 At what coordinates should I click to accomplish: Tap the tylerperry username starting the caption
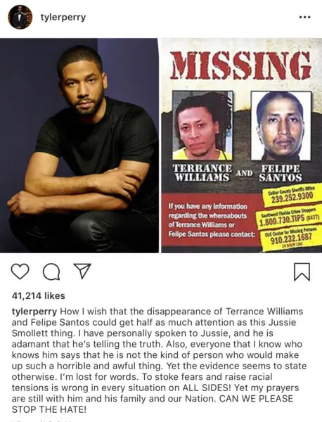(x=34, y=312)
